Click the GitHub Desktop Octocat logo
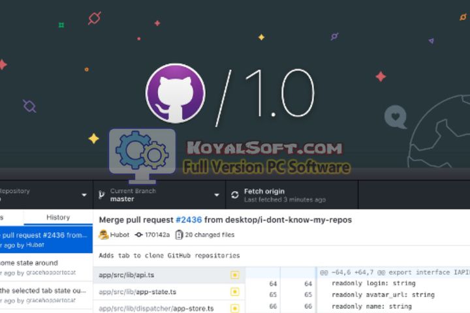470x313 pixels. point(176,93)
